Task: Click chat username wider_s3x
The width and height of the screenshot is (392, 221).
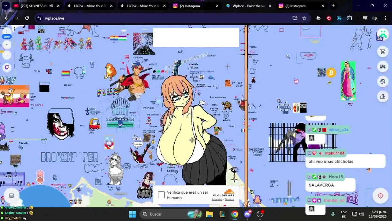Action: pos(339,130)
